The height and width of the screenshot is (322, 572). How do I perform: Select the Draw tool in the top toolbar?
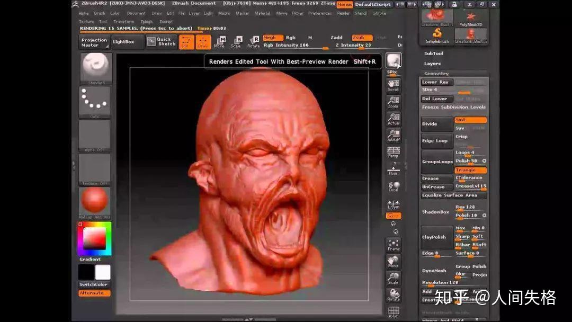pos(203,41)
